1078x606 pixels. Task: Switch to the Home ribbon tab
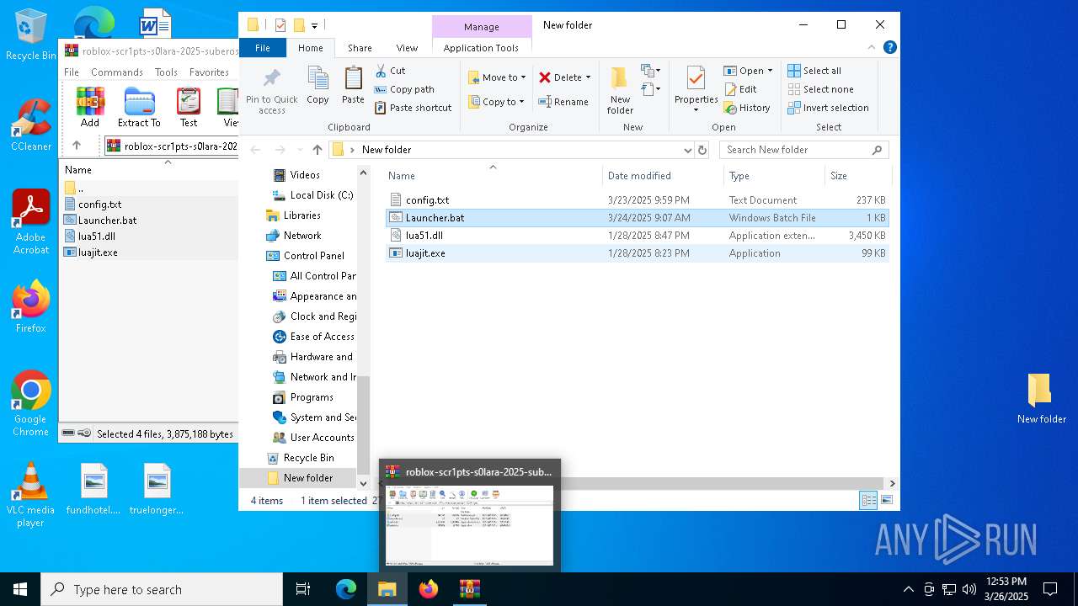point(311,48)
